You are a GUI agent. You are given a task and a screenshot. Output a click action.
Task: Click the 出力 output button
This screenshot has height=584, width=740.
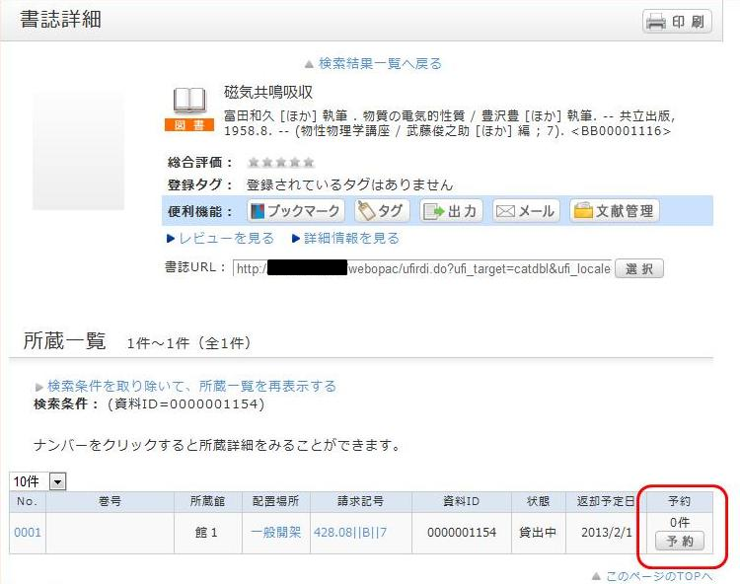click(x=451, y=211)
